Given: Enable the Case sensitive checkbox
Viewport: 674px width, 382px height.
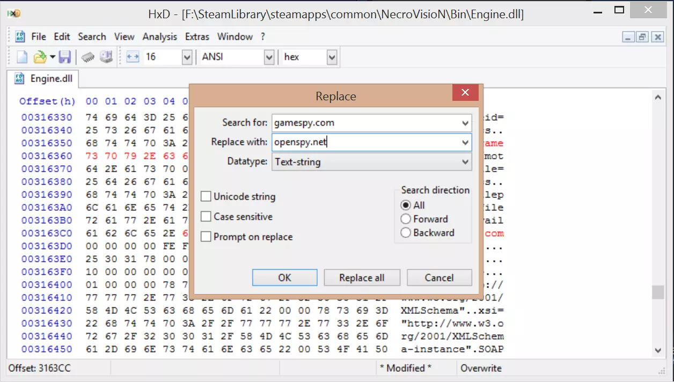Looking at the screenshot, I should click(206, 217).
